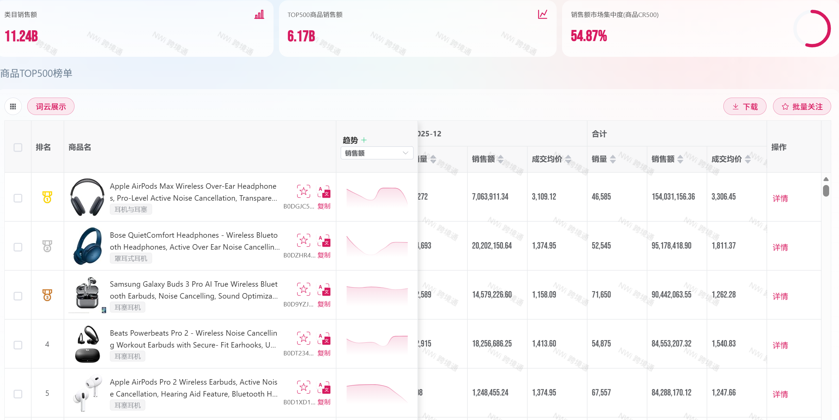Click the bar chart icon on 类目销售额 card
This screenshot has height=420, width=839.
(x=259, y=14)
